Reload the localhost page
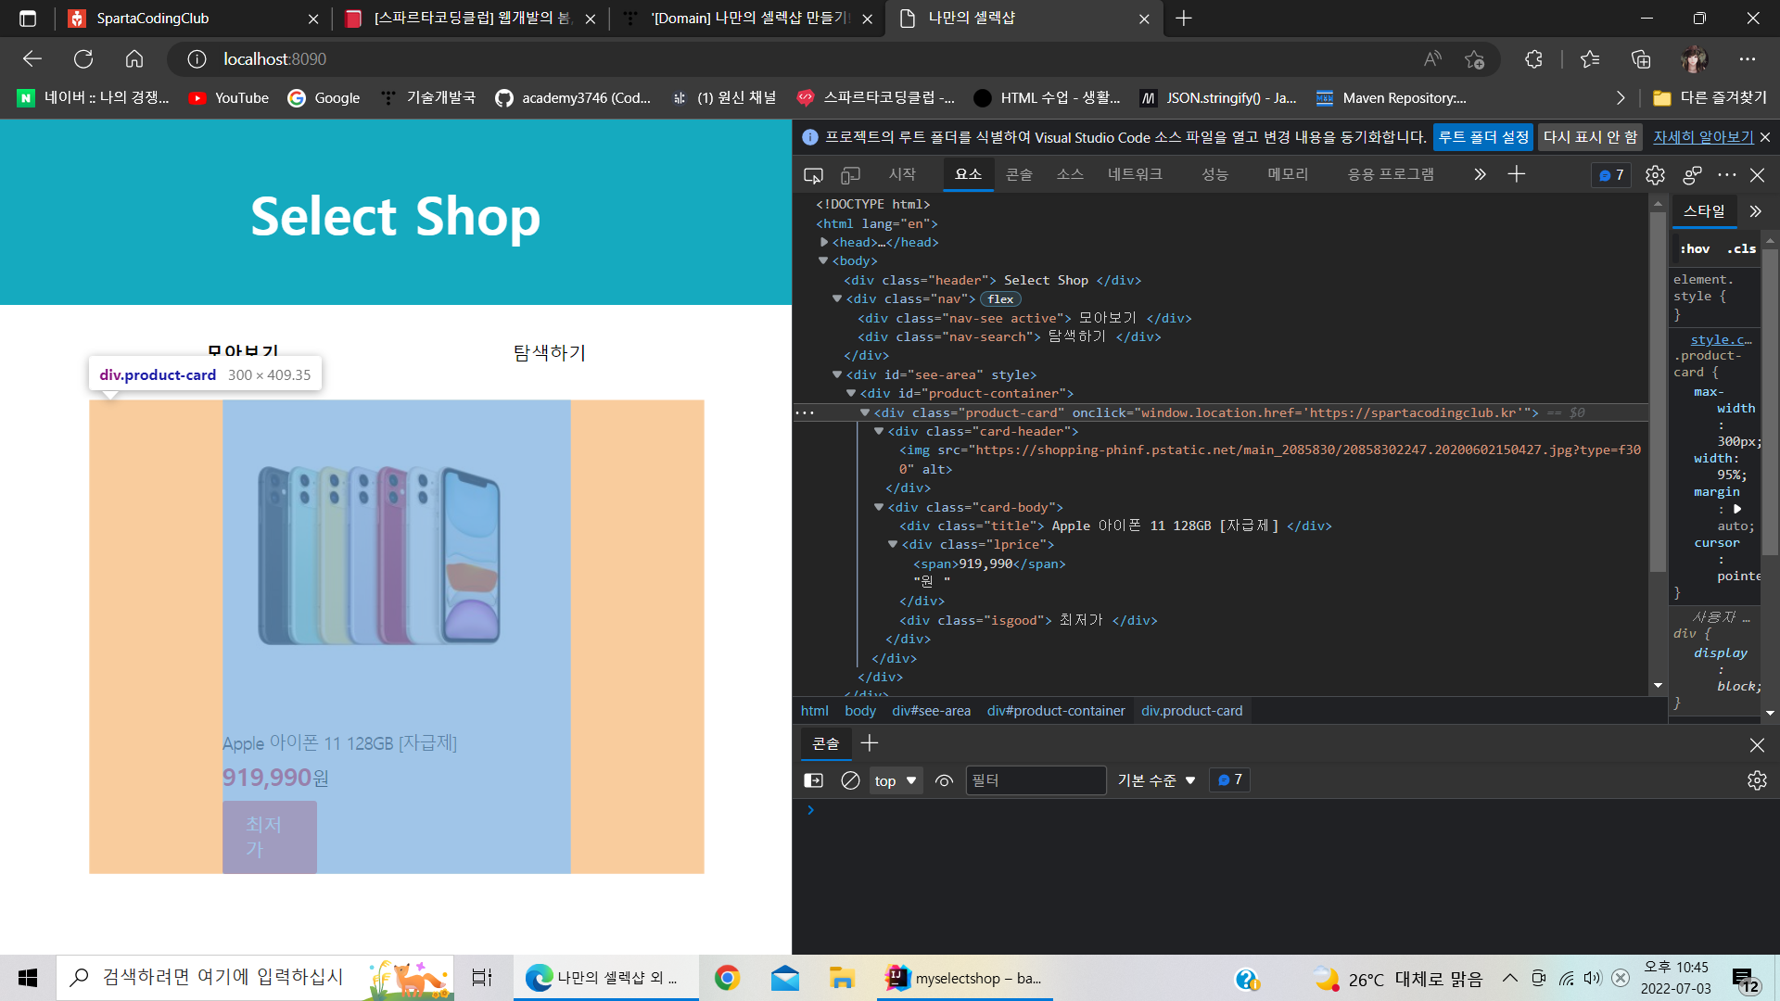Image resolution: width=1780 pixels, height=1001 pixels. pos(83,59)
